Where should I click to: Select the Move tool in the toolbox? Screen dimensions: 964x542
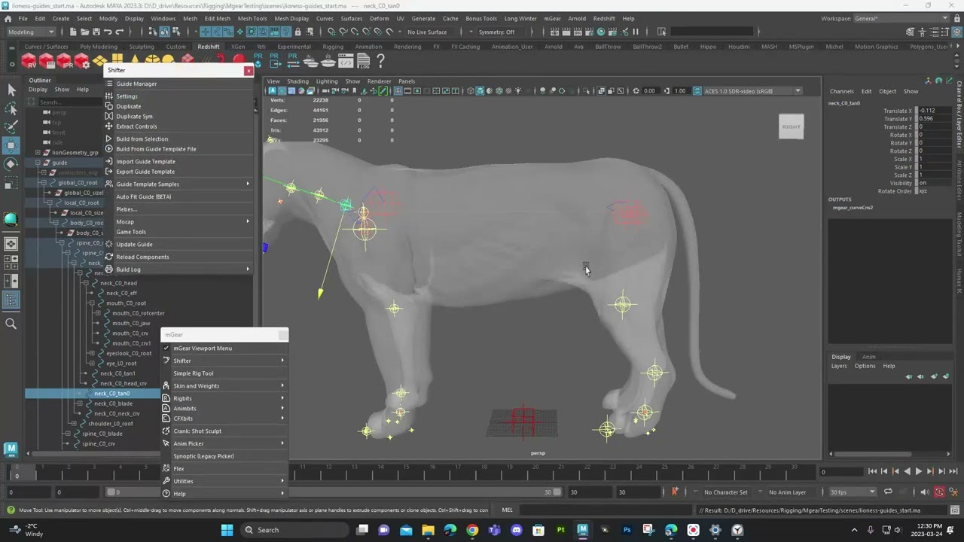tap(11, 145)
